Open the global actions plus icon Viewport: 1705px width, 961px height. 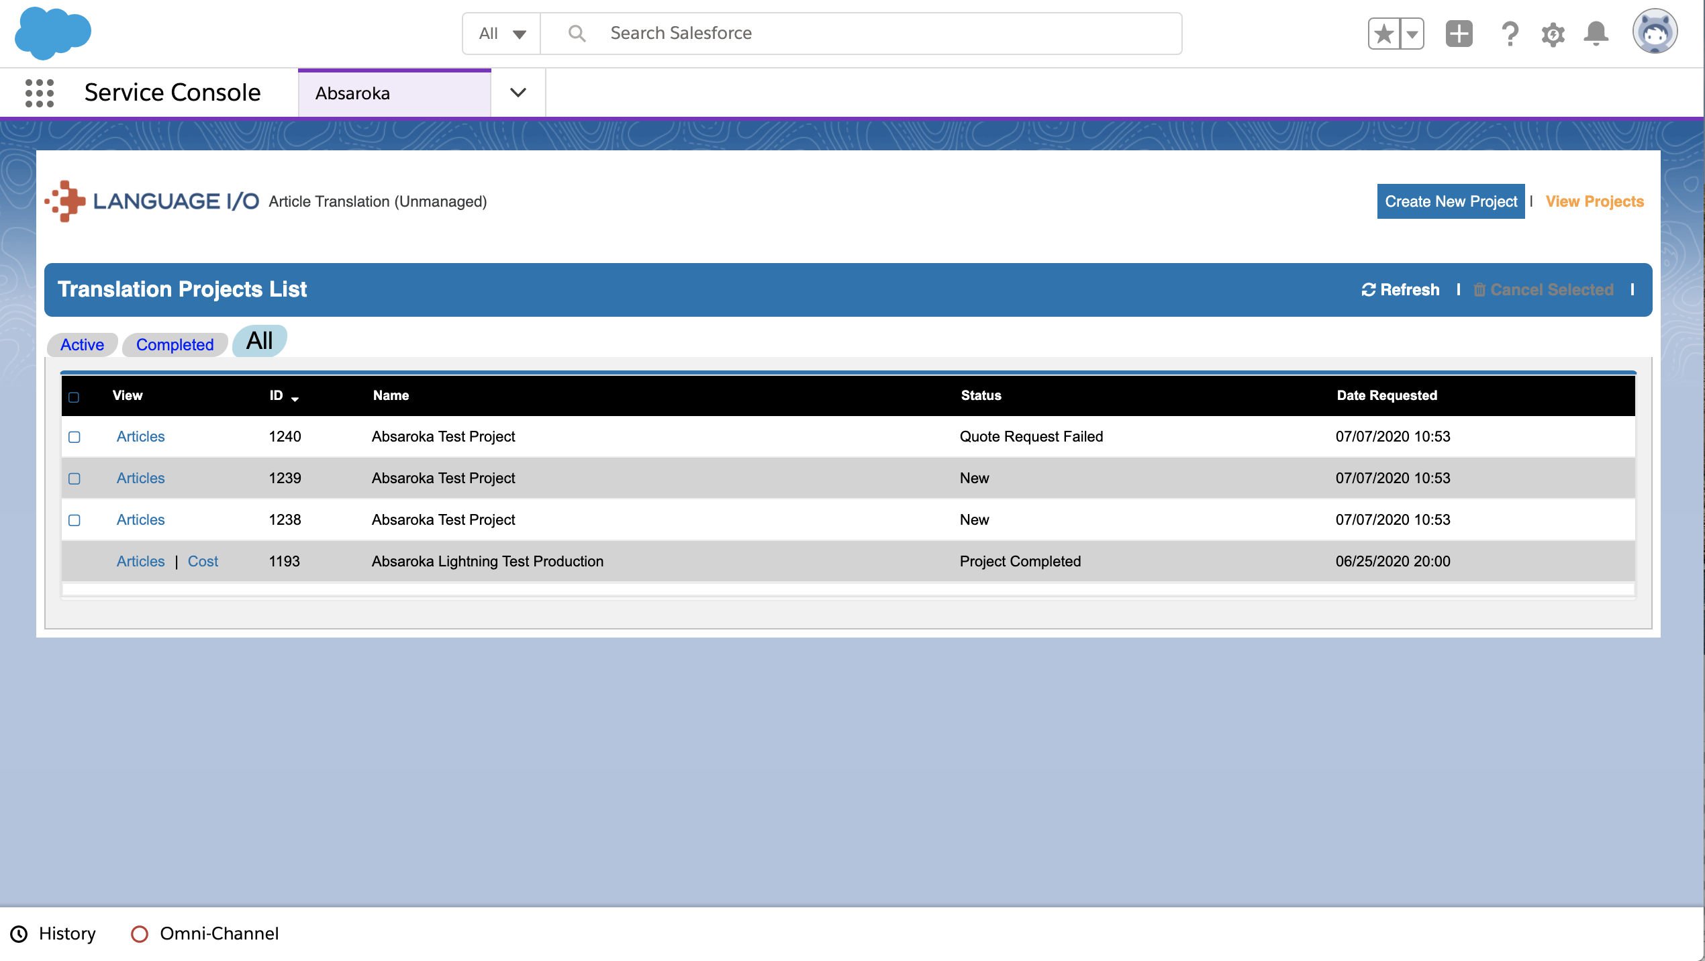coord(1459,34)
